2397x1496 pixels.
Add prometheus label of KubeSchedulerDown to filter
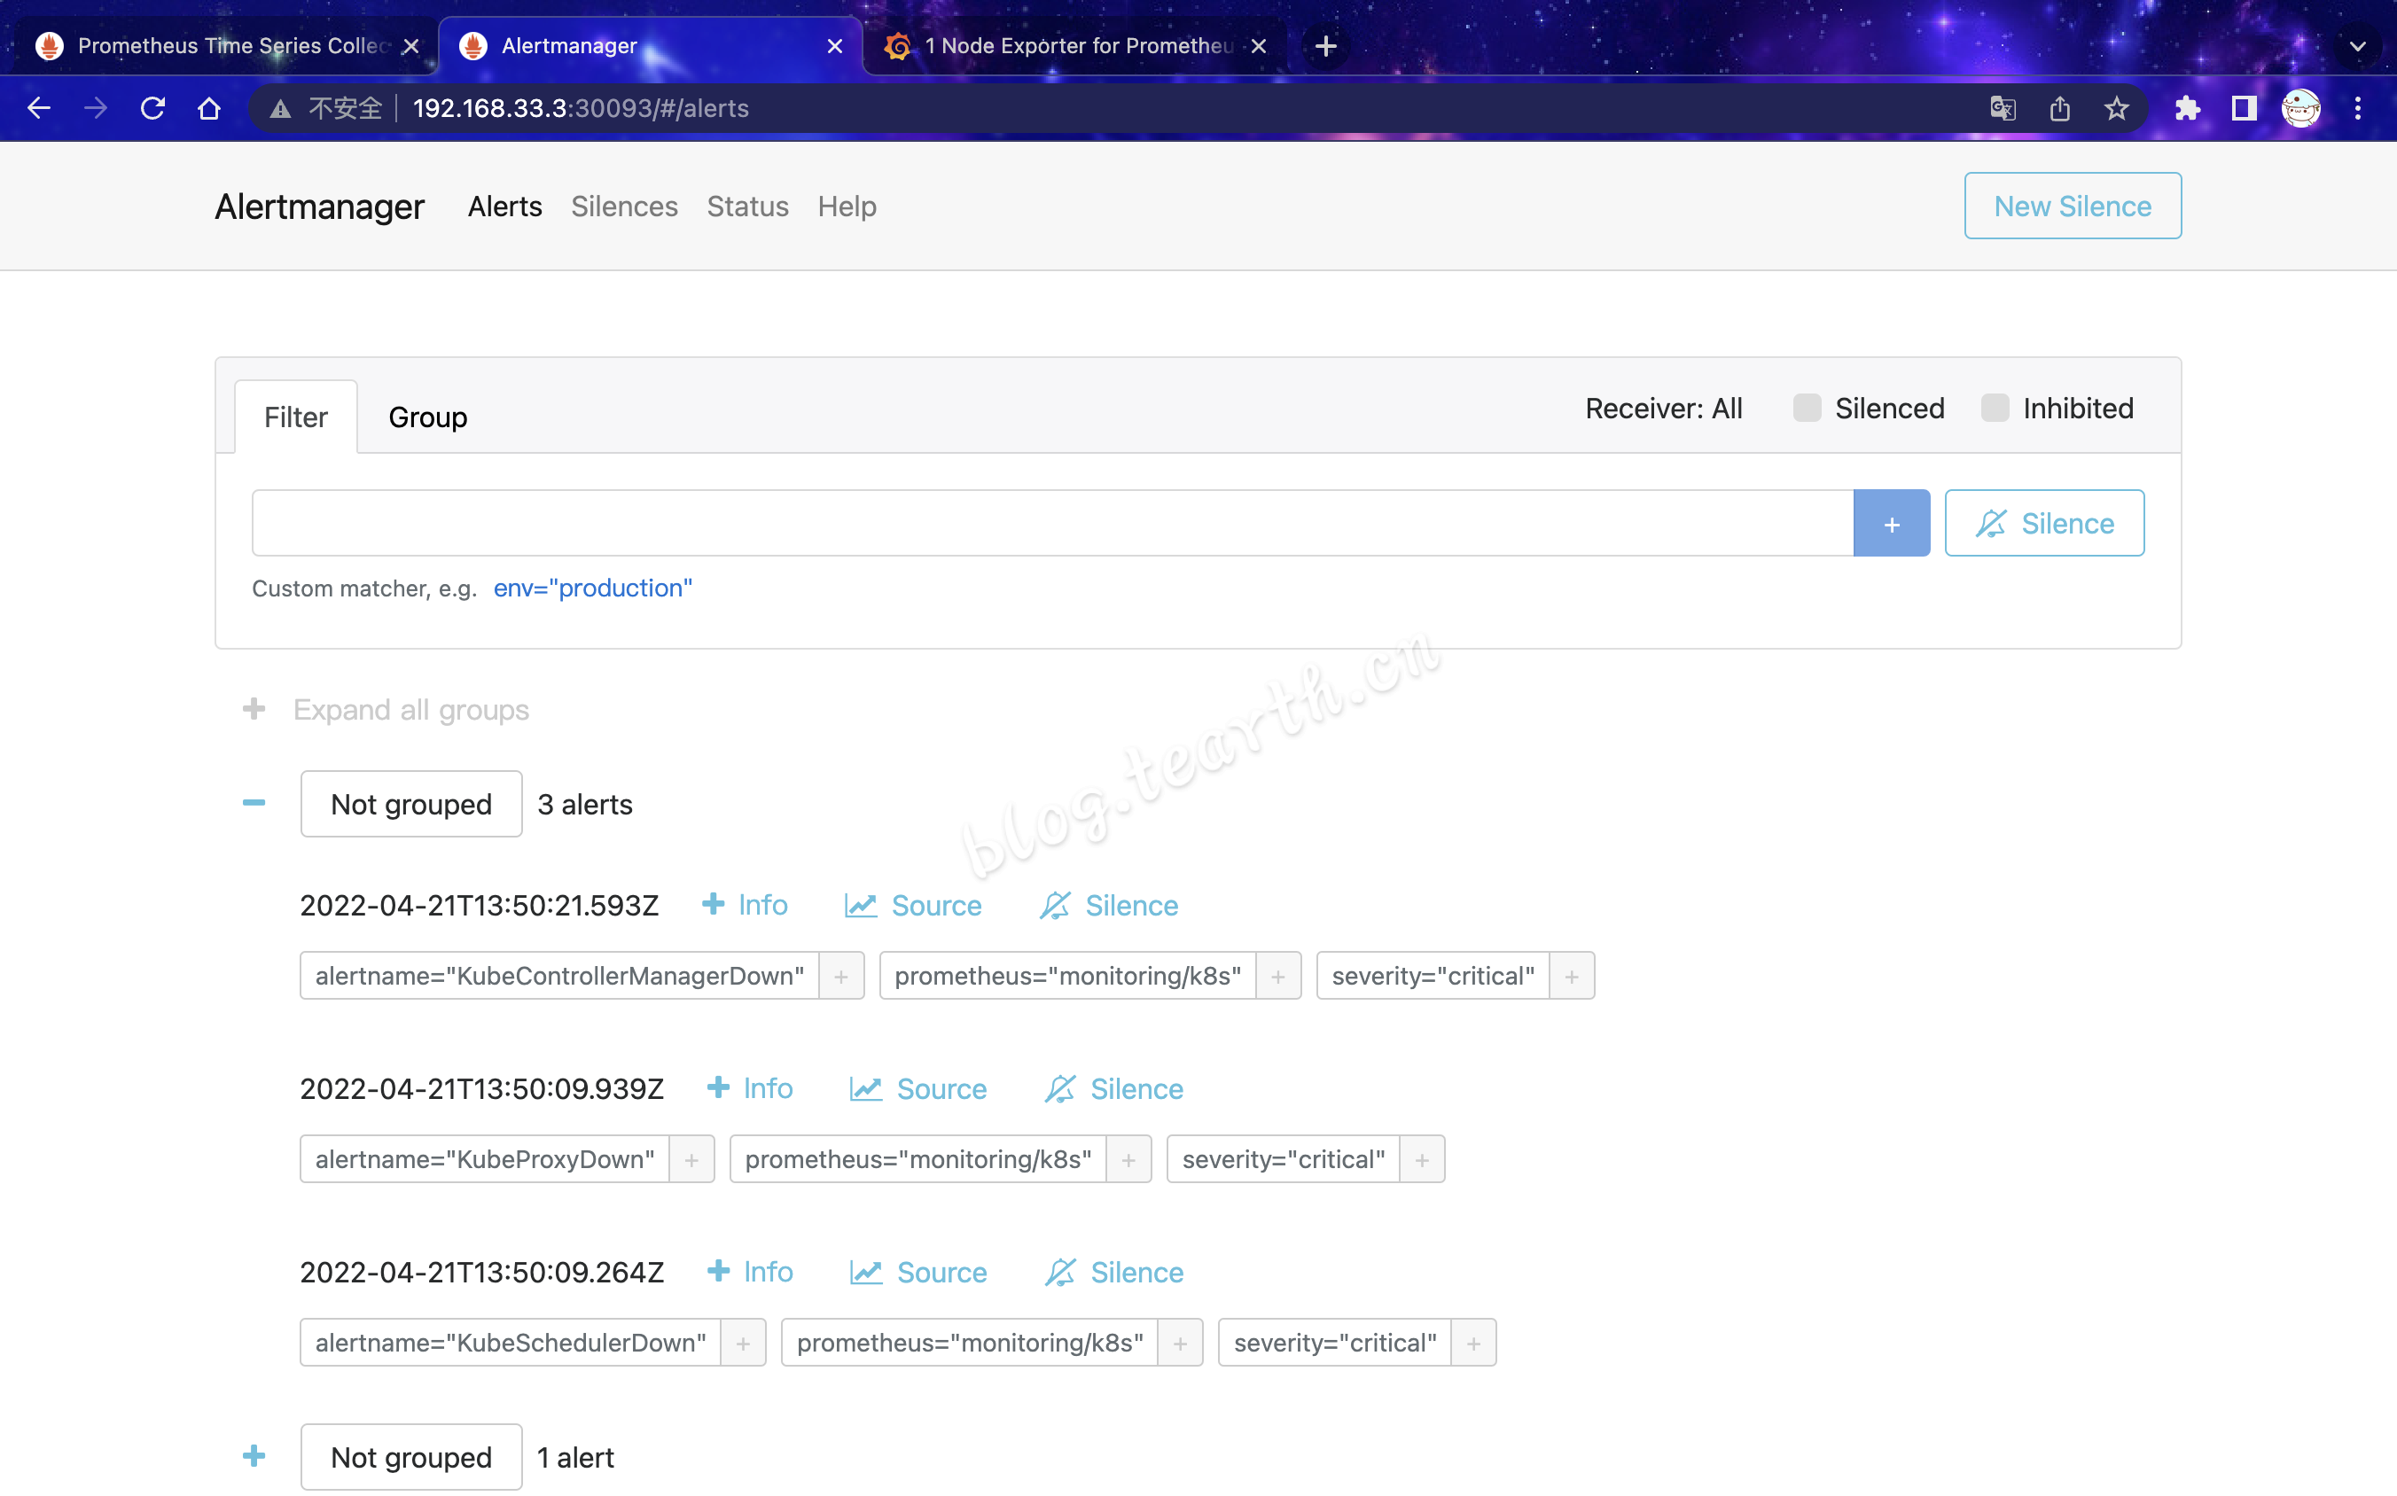coord(1180,1342)
